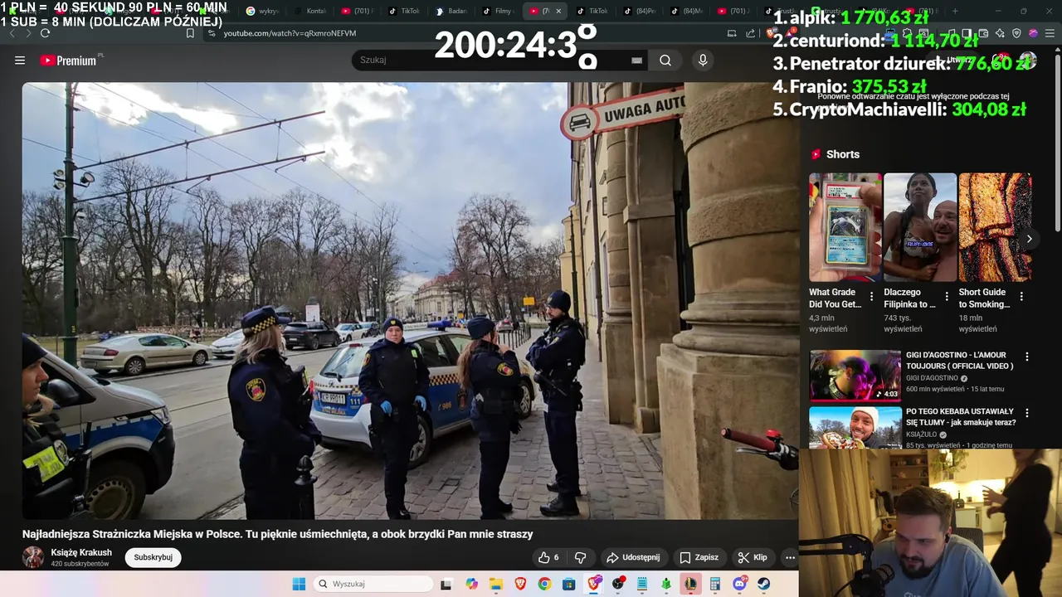Image resolution: width=1062 pixels, height=597 pixels.
Task: Open the 'What Grade Did You Get' short
Action: point(845,227)
